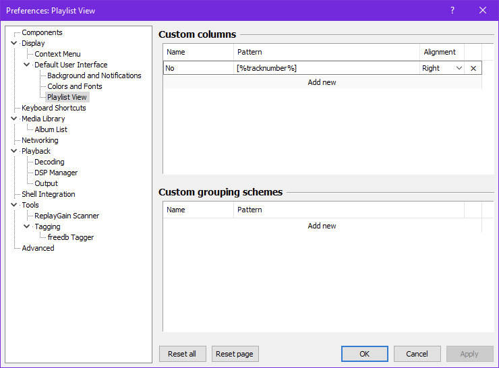Edit the No column name field
The image size is (499, 368).
click(199, 68)
